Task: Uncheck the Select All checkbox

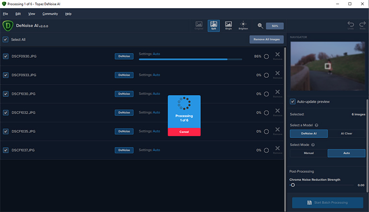Action: 5,40
